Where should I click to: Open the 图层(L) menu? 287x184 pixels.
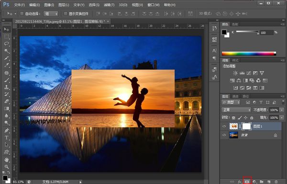(x=64, y=5)
